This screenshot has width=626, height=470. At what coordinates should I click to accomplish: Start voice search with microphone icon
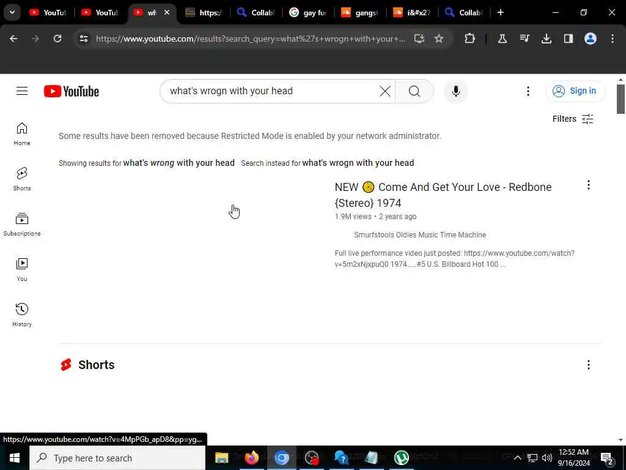click(455, 91)
